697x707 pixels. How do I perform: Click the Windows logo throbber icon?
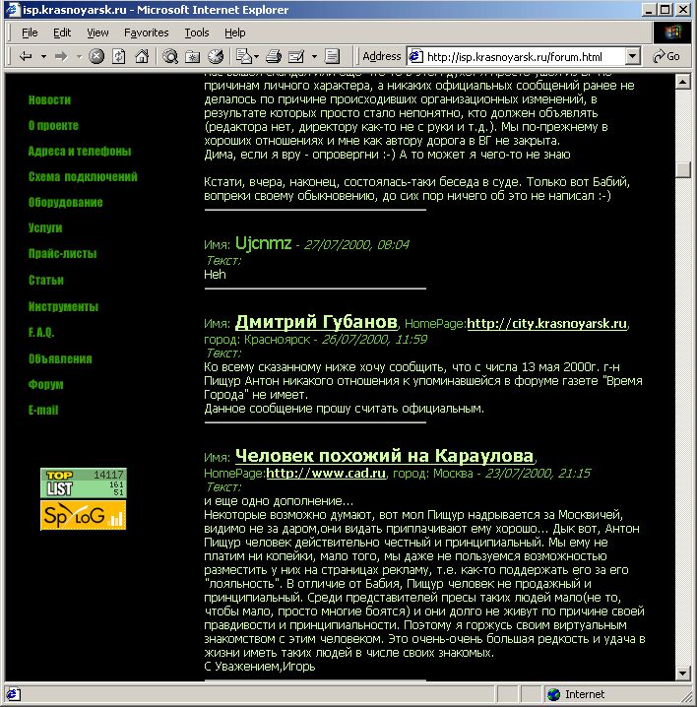pyautogui.click(x=672, y=32)
